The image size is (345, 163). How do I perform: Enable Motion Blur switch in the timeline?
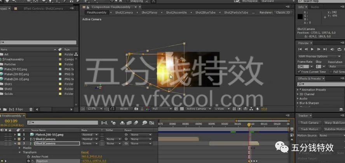click(136, 123)
